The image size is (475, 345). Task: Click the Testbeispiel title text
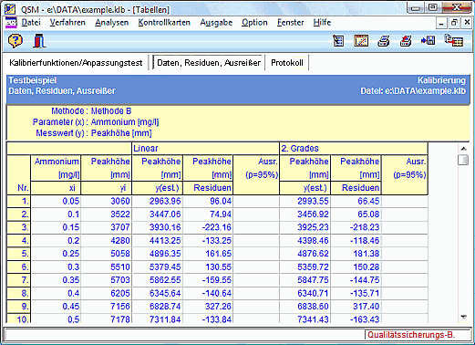click(x=33, y=80)
